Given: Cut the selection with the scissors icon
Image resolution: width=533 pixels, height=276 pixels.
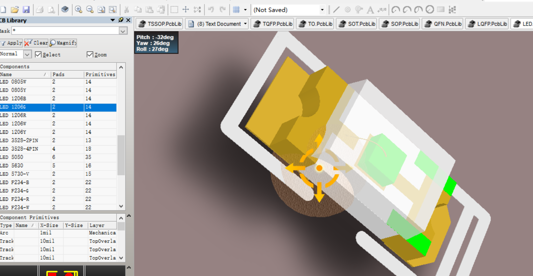Looking at the screenshot, I should coord(126,10).
